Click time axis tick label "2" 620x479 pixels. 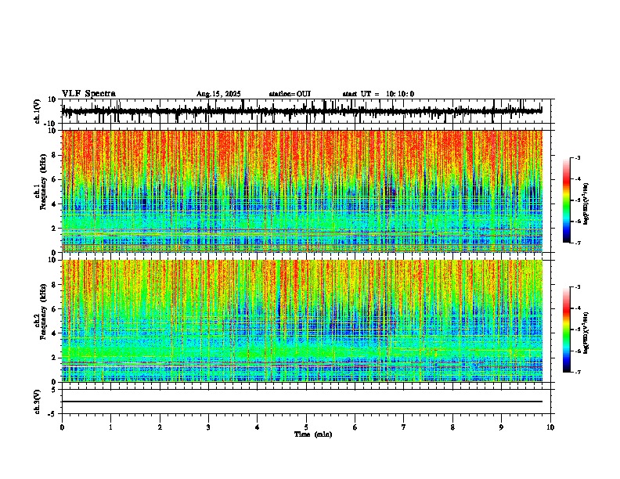click(x=160, y=427)
